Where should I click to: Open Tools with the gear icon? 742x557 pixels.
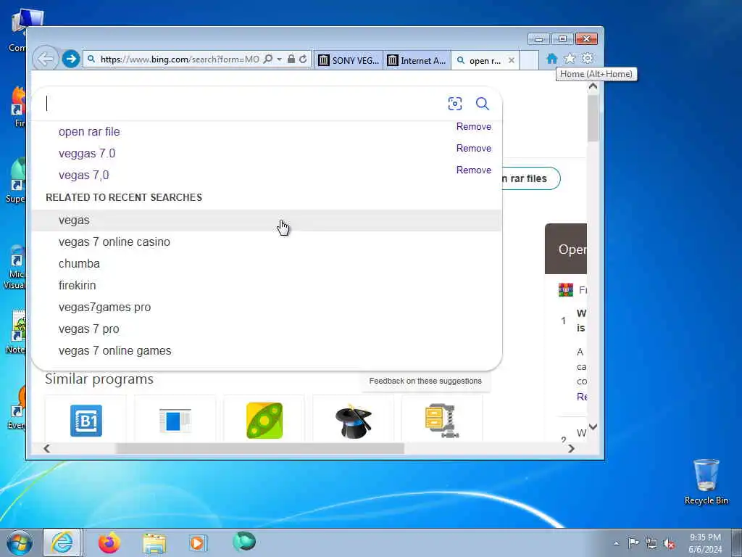pos(588,58)
